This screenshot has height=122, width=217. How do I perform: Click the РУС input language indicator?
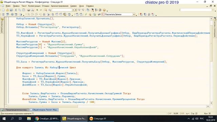point(202,119)
